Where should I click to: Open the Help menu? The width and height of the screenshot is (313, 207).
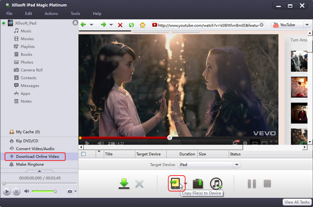click(x=97, y=14)
